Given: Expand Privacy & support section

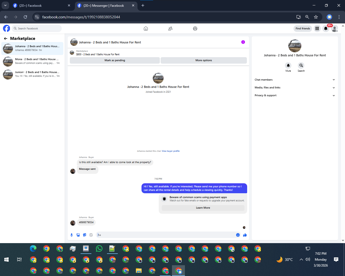Looking at the screenshot, I should click(x=295, y=95).
